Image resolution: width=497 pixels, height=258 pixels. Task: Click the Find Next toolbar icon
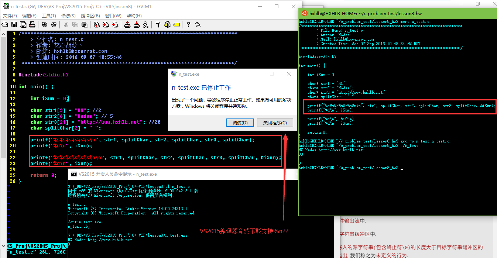[106, 25]
